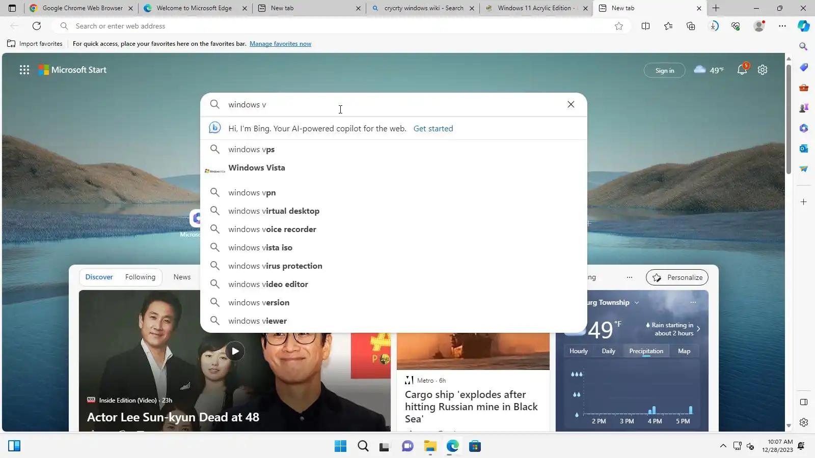Screen dimensions: 815x458
Task: Switch to Windows 11 Acrylic Edition tab
Action: (x=536, y=8)
